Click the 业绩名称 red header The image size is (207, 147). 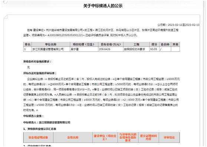pos(73,137)
